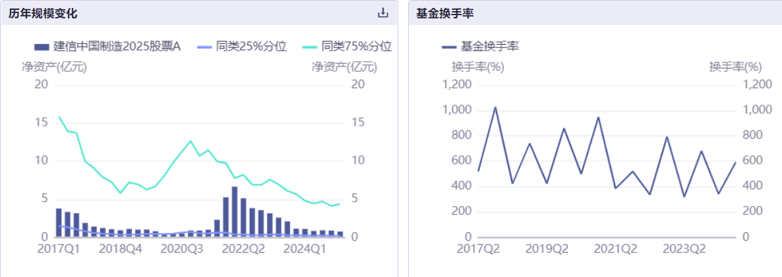
Task: Download the 历年规模变化 chart
Action: [382, 13]
